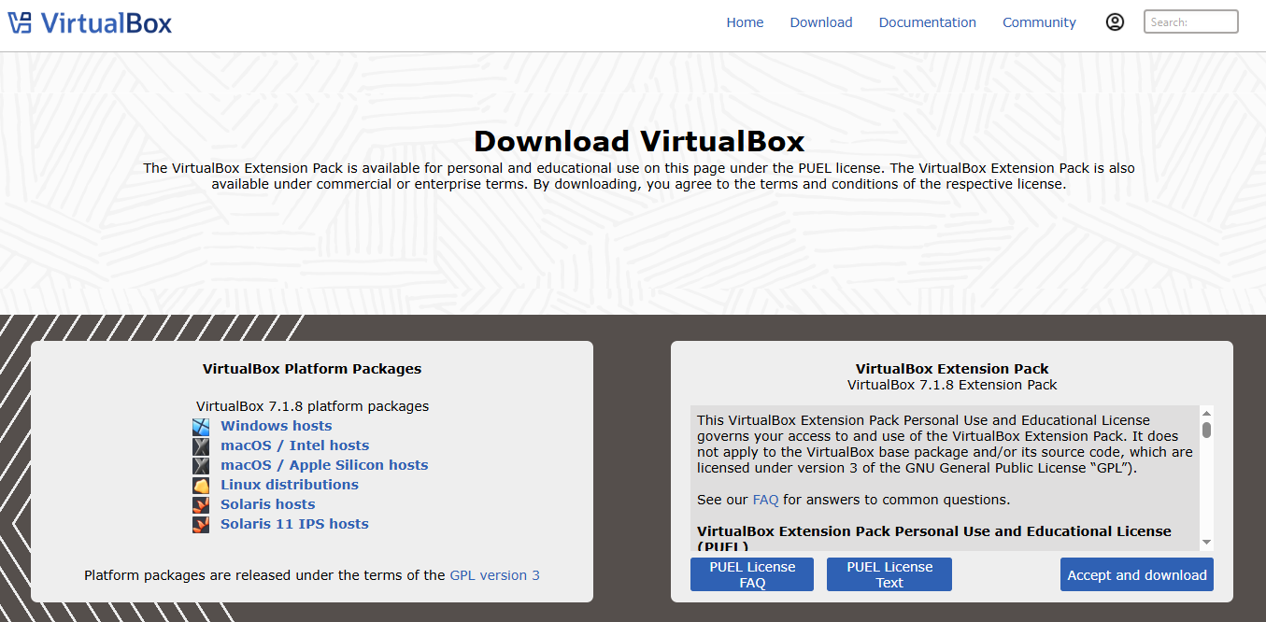
Task: Open the user account profile icon
Action: (1115, 22)
